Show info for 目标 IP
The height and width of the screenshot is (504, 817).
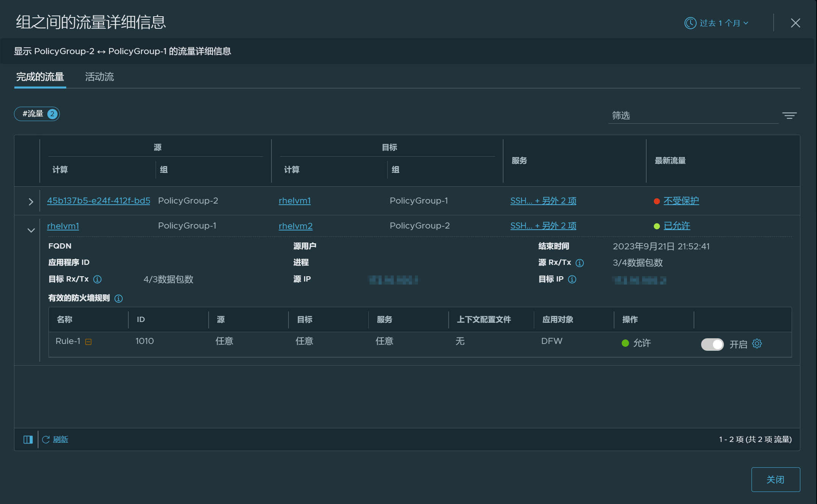tap(572, 279)
